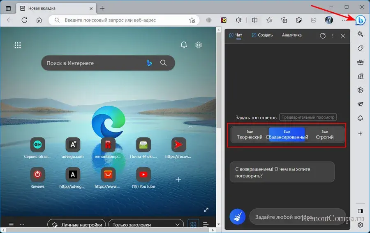The width and height of the screenshot is (370, 233).
Task: Open the Favorites star list icon
Action: (x=269, y=20)
